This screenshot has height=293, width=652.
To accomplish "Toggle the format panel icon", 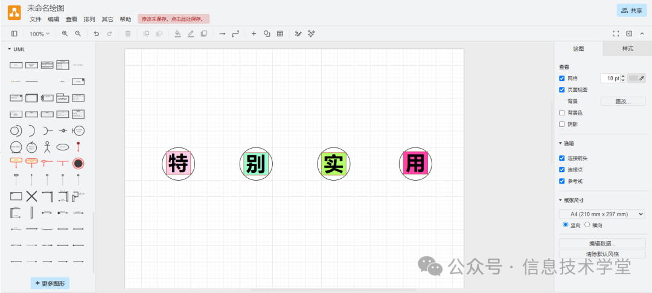I will point(629,34).
